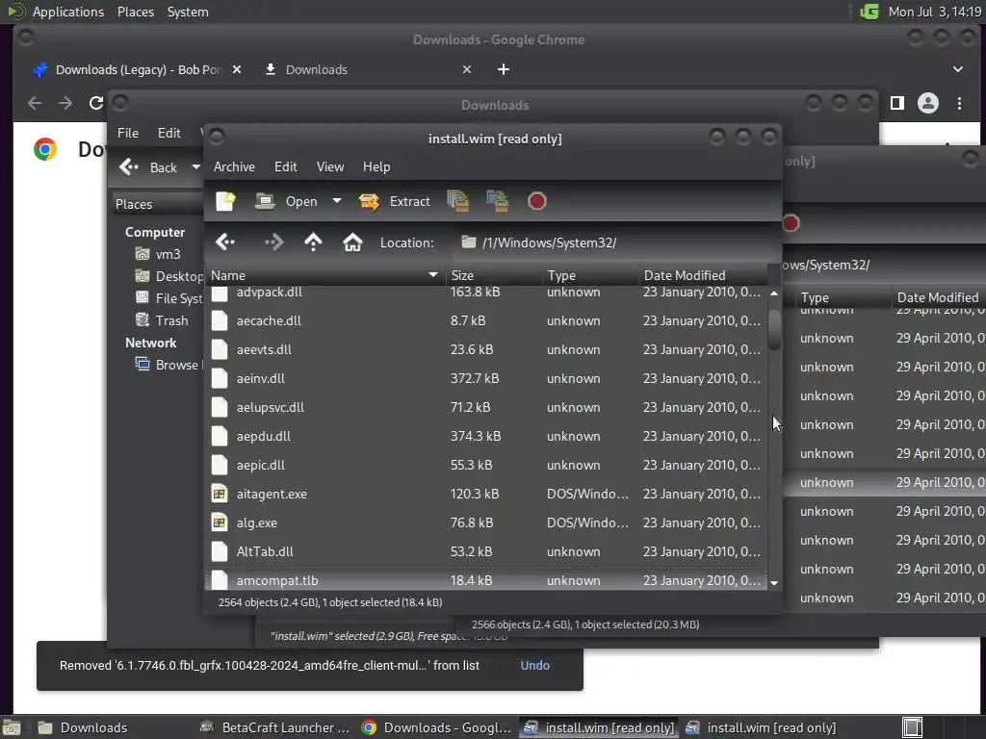Viewport: 986px width, 739px height.
Task: Select aeinv.dll file
Action: pos(486,378)
